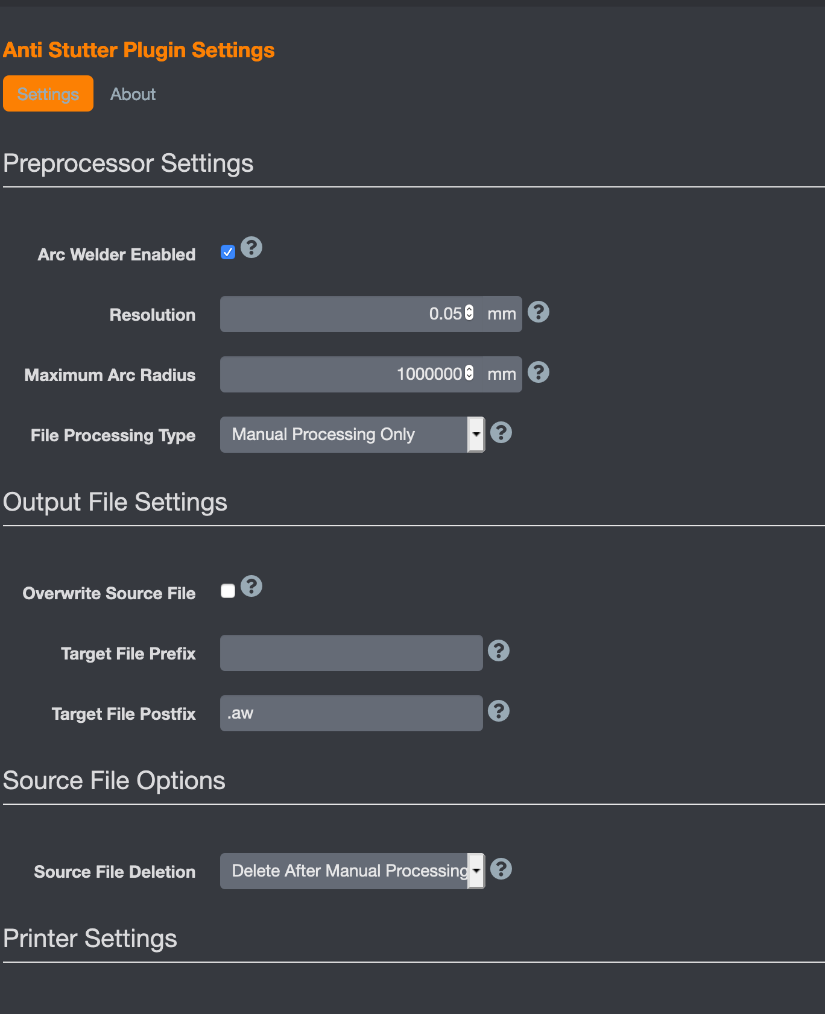Expand the Source File Deletion dropdown

pos(352,871)
